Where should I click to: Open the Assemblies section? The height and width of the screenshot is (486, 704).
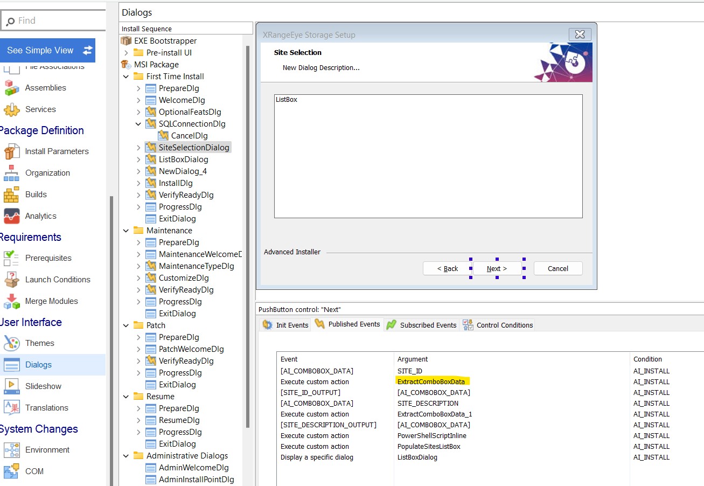point(46,87)
